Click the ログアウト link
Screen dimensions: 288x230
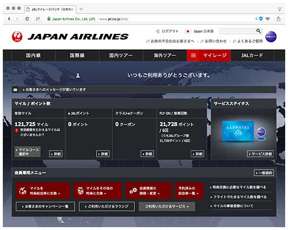170,31
